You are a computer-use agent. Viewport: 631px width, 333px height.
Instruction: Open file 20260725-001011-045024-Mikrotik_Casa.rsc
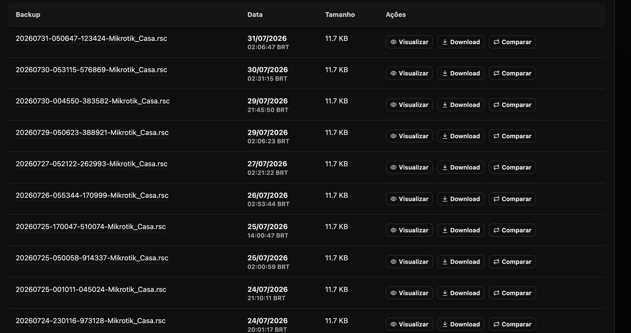click(x=91, y=290)
